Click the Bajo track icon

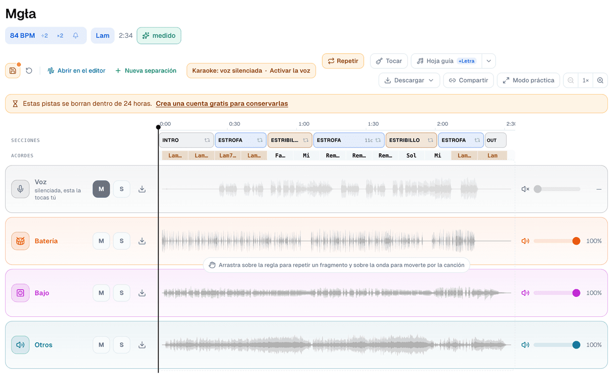(x=20, y=293)
